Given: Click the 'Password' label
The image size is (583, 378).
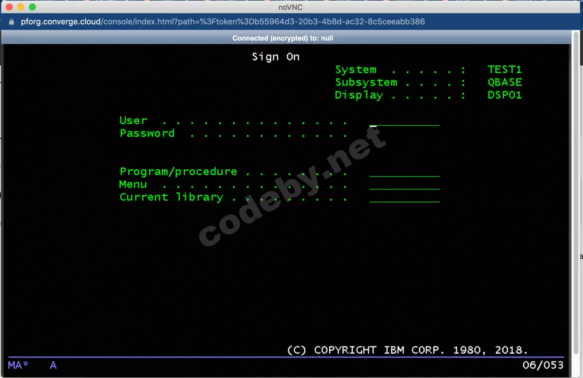Looking at the screenshot, I should tap(147, 133).
